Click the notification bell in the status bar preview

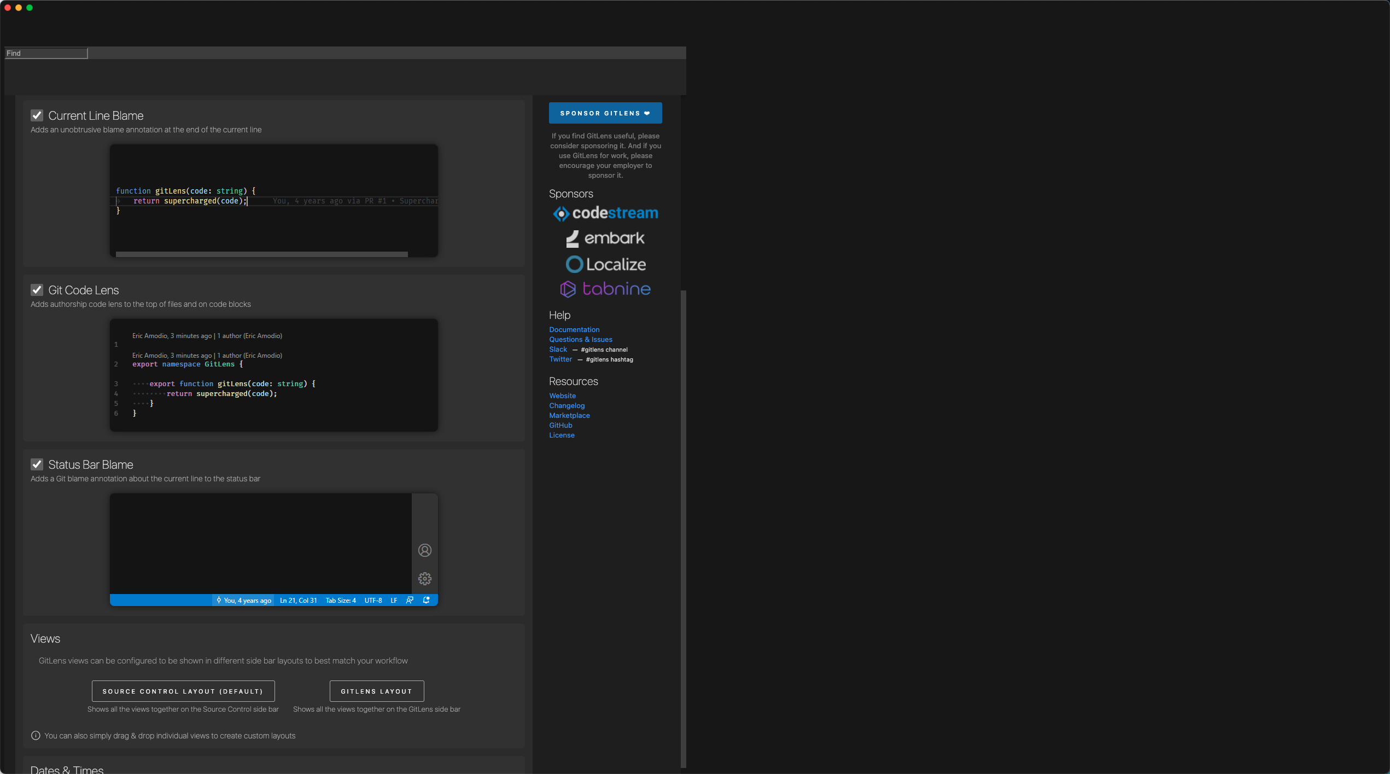(427, 600)
